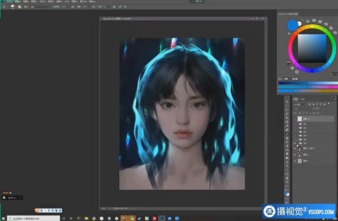Open the 滤镜 (Filter) menu

tap(59, 2)
